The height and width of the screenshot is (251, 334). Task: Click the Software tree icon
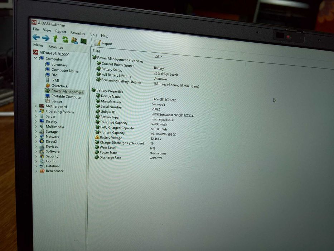[42, 151]
